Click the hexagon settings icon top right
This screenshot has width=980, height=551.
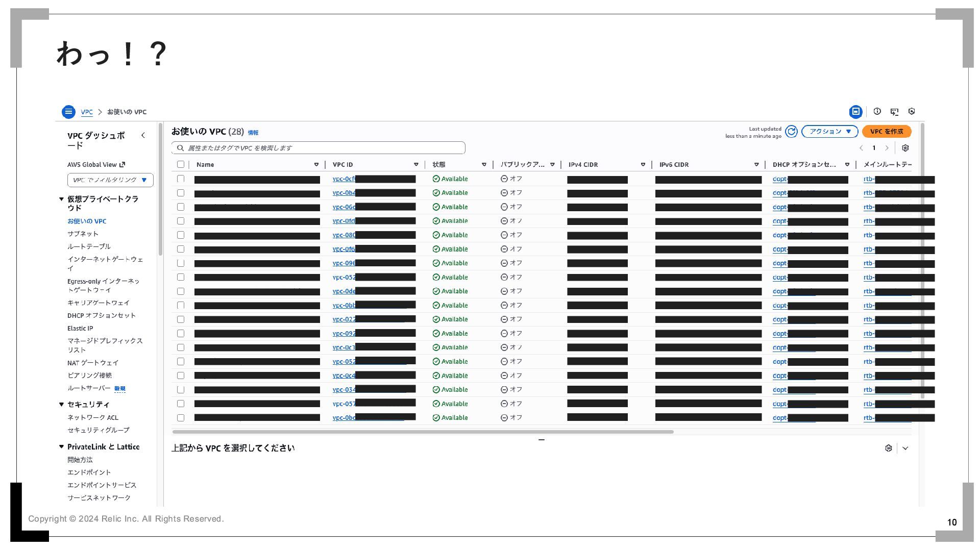[912, 111]
